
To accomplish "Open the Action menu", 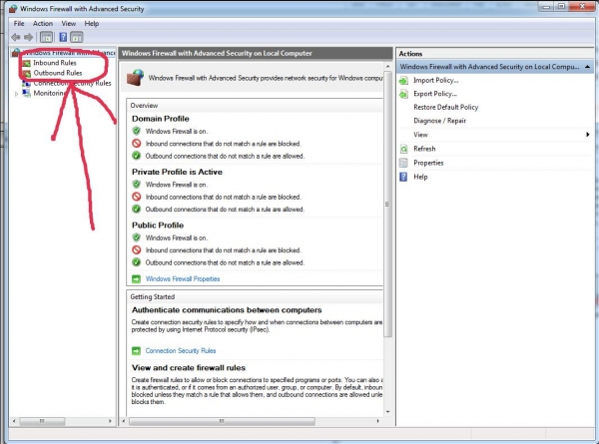I will tap(43, 24).
